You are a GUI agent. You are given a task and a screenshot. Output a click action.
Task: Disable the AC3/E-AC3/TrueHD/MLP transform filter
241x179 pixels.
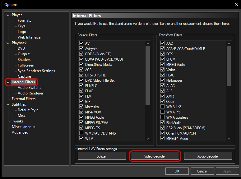pos(162,48)
